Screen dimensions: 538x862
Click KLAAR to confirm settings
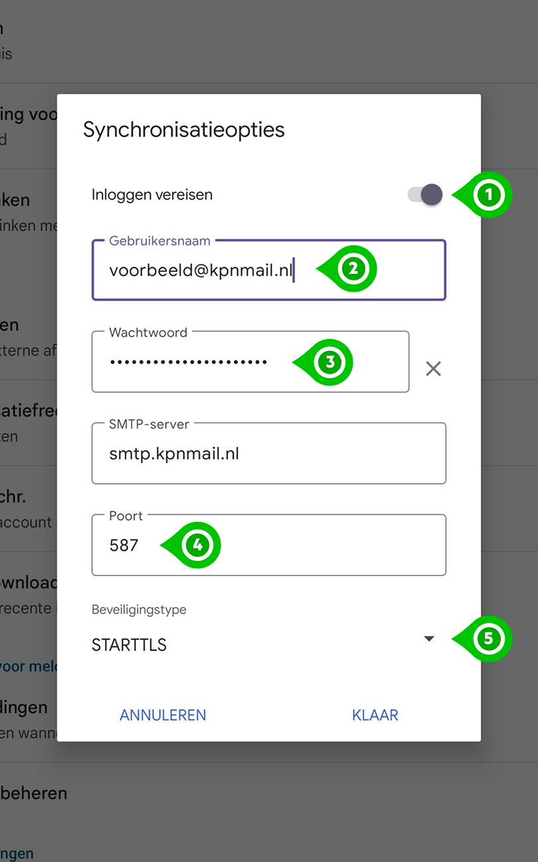(x=375, y=714)
